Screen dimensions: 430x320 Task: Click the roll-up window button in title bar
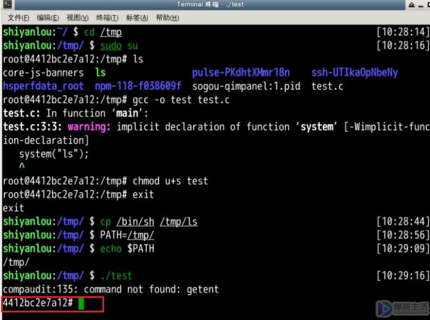pyautogui.click(x=412, y=4)
